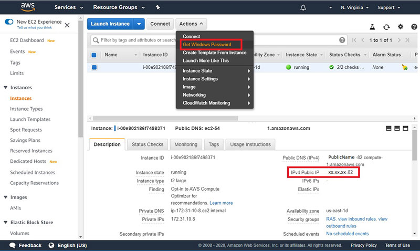420x251 pixels.
Task: Open the experiments flask icon
Action: (372, 27)
